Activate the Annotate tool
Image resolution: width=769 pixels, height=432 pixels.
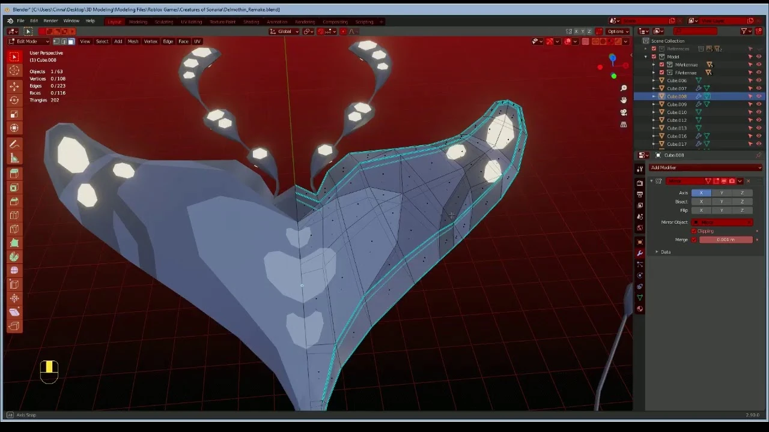point(14,144)
